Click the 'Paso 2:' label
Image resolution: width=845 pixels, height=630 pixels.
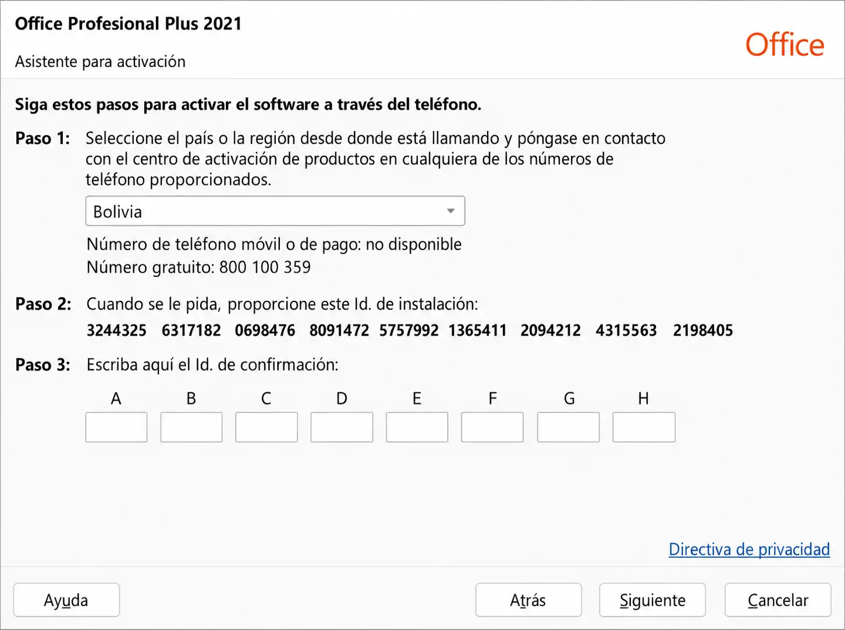coord(43,304)
